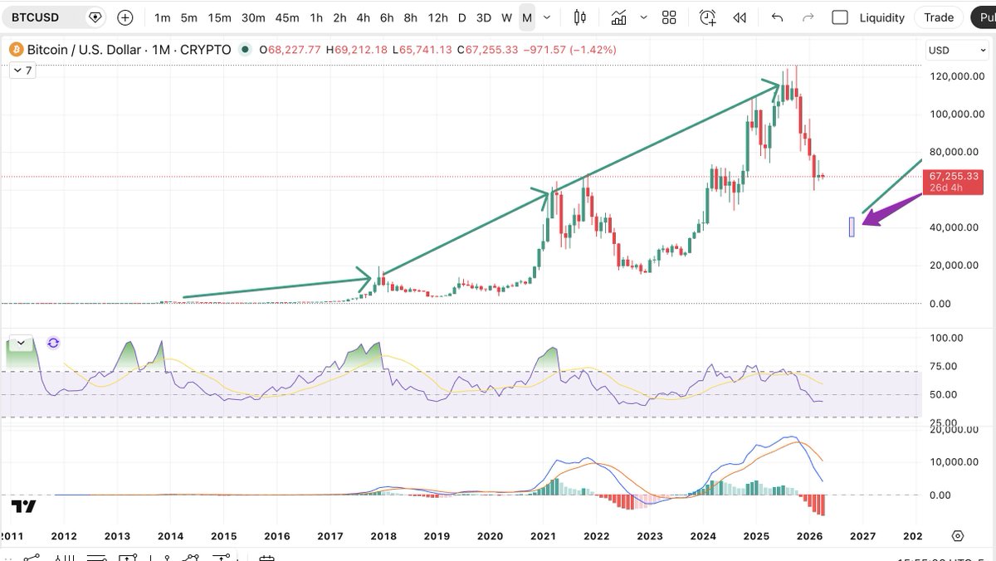The width and height of the screenshot is (996, 561).
Task: Click the 2024 label on the time axis
Action: [x=703, y=536]
